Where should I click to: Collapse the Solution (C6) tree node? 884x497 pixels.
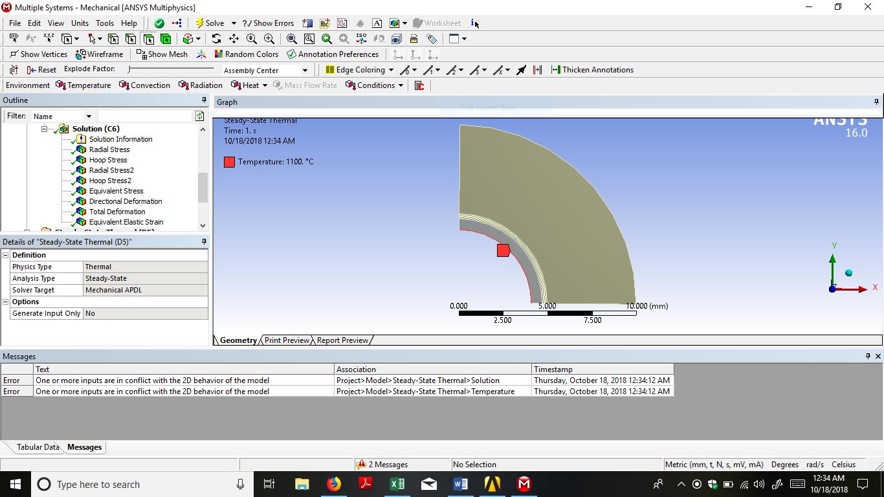coord(45,129)
